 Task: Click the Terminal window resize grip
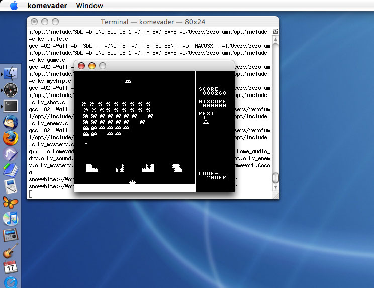276,196
